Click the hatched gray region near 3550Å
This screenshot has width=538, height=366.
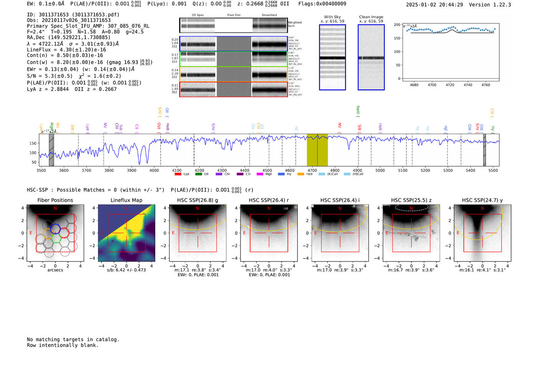point(51,150)
